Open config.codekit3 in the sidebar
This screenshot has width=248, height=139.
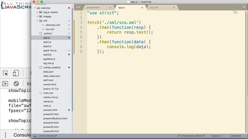click(52, 68)
